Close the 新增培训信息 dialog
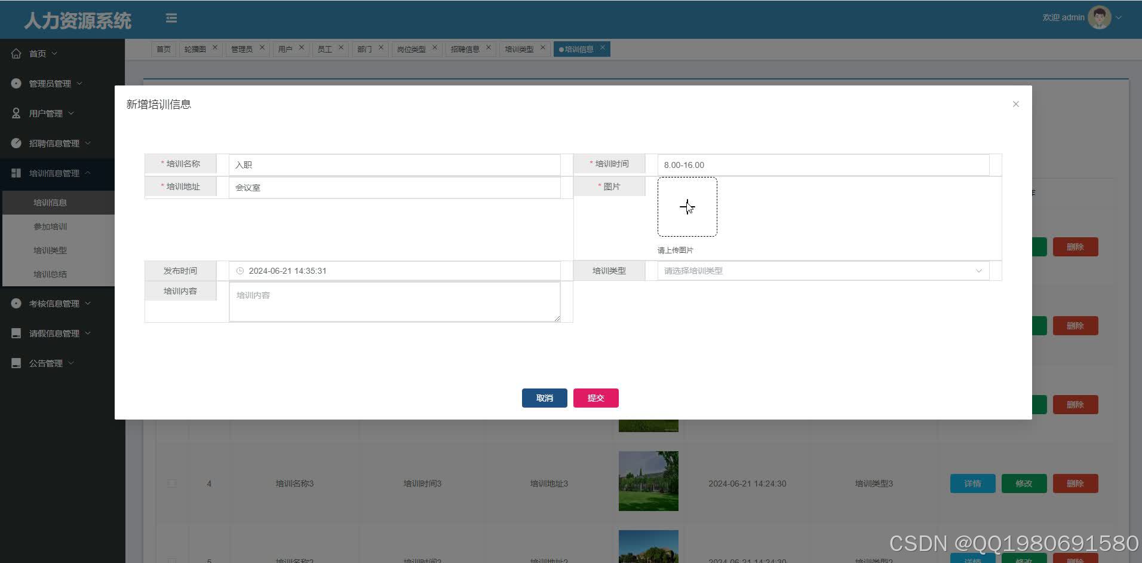This screenshot has width=1142, height=563. pos(1016,104)
